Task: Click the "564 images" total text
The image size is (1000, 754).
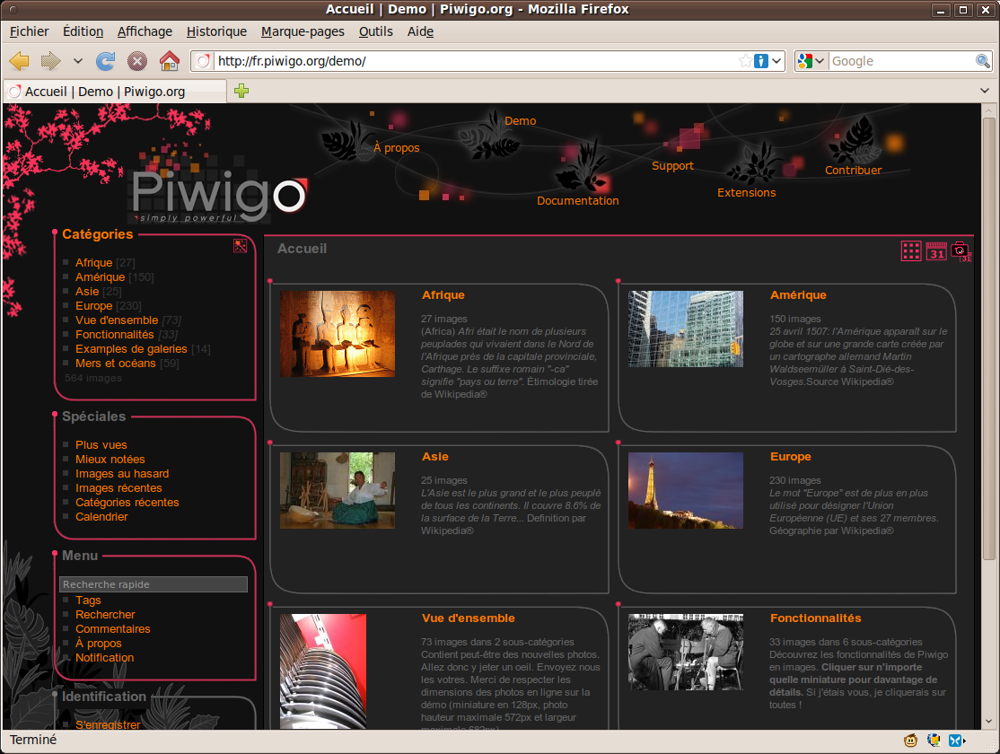Action: tap(93, 378)
